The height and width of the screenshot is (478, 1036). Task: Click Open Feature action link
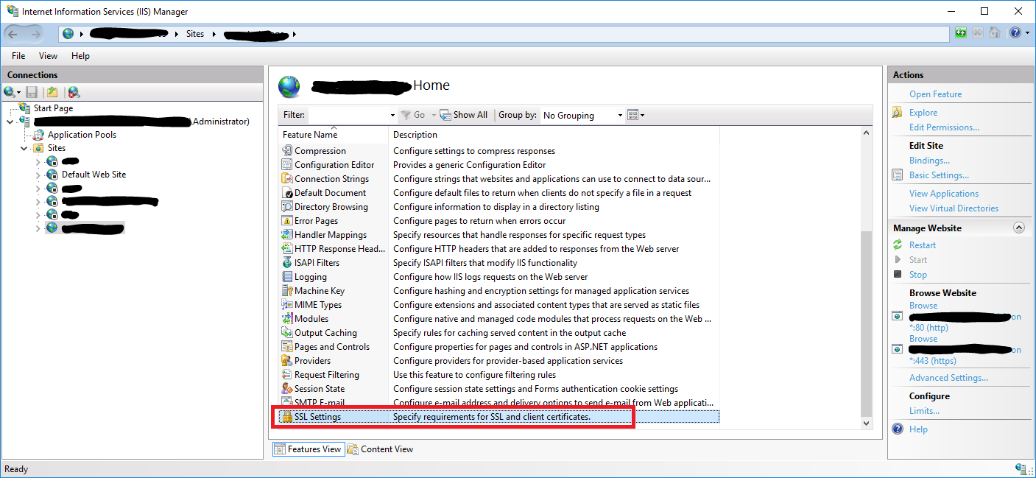(x=935, y=94)
